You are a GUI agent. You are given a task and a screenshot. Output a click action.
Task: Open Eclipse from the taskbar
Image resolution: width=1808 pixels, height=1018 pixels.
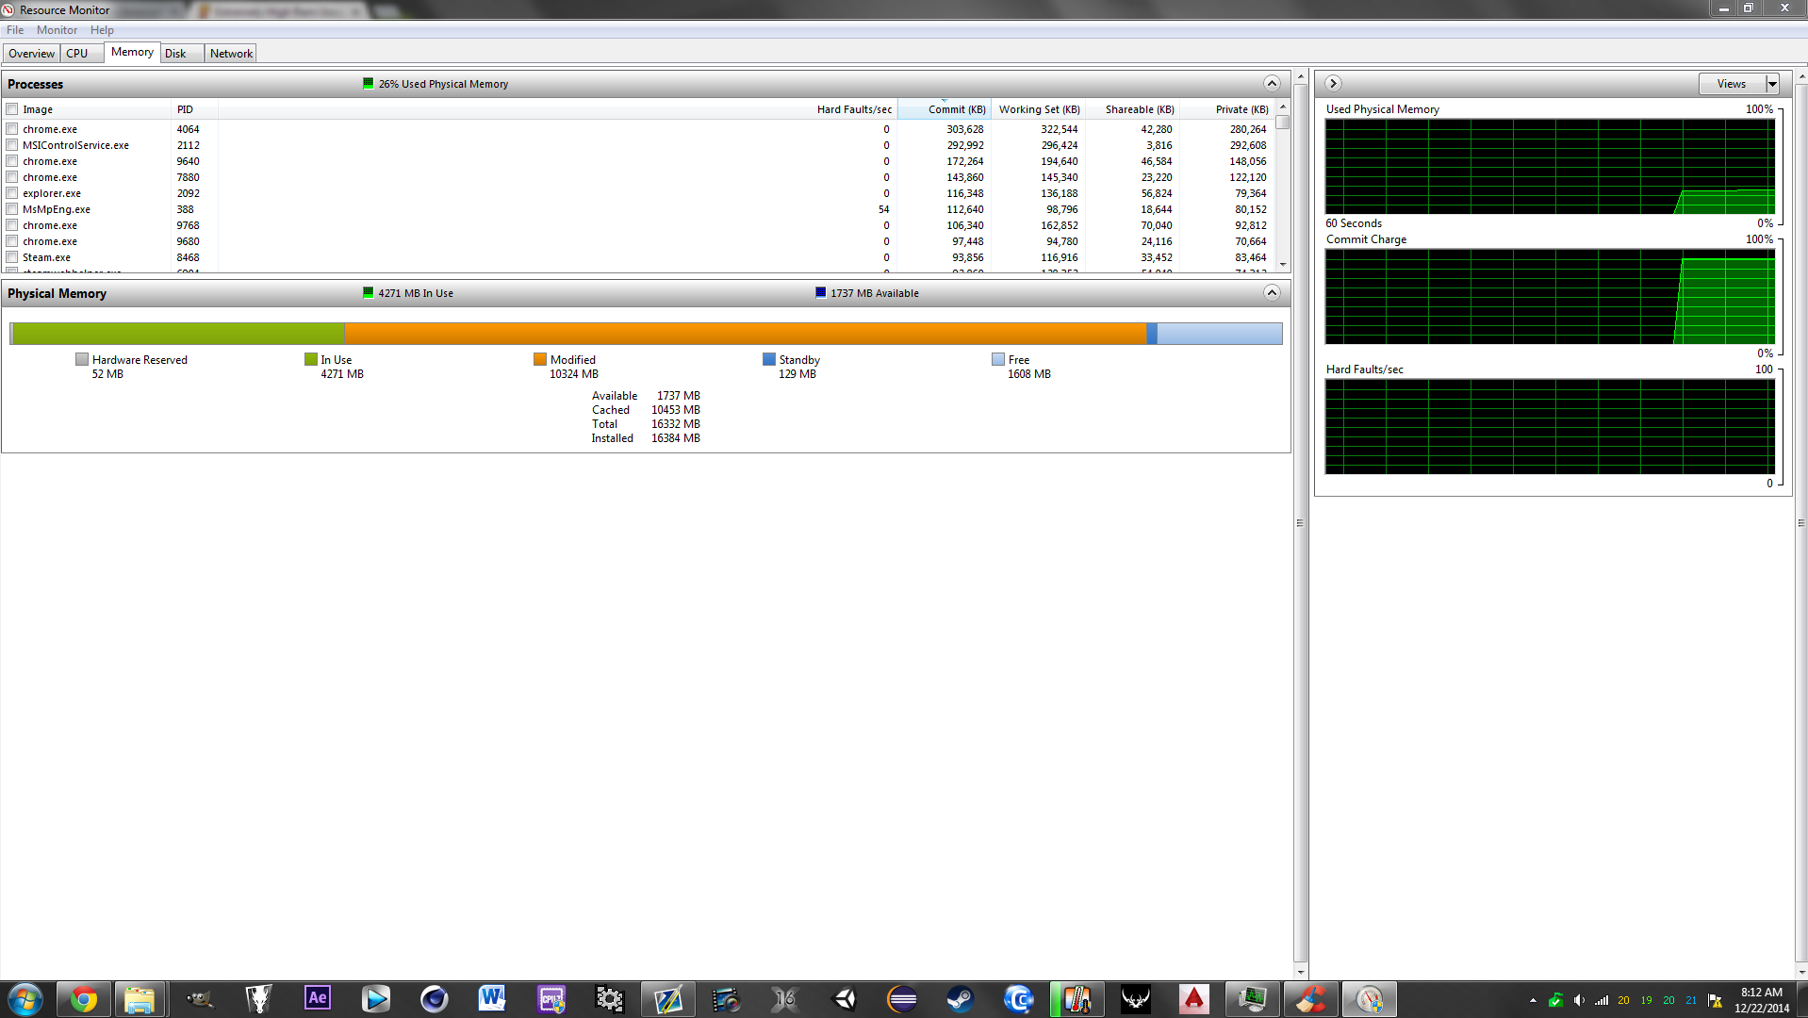(902, 999)
